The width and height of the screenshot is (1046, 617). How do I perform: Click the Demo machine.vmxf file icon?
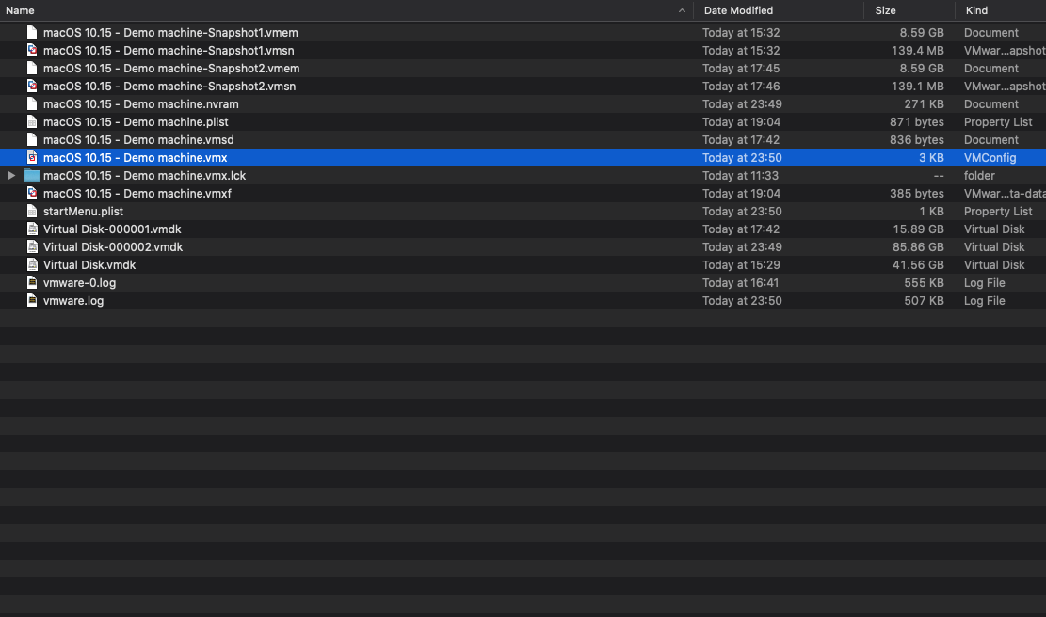[31, 193]
